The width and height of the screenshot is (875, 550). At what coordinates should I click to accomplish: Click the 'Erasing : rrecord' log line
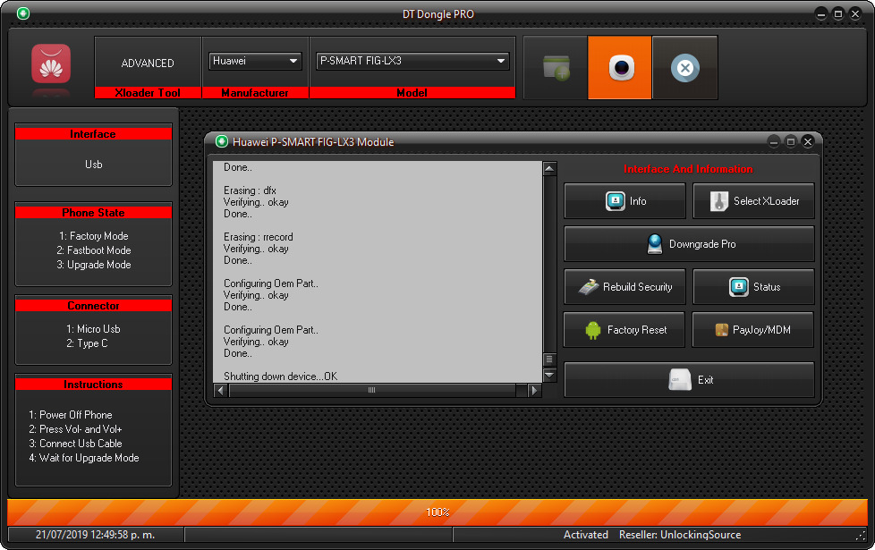tap(258, 237)
